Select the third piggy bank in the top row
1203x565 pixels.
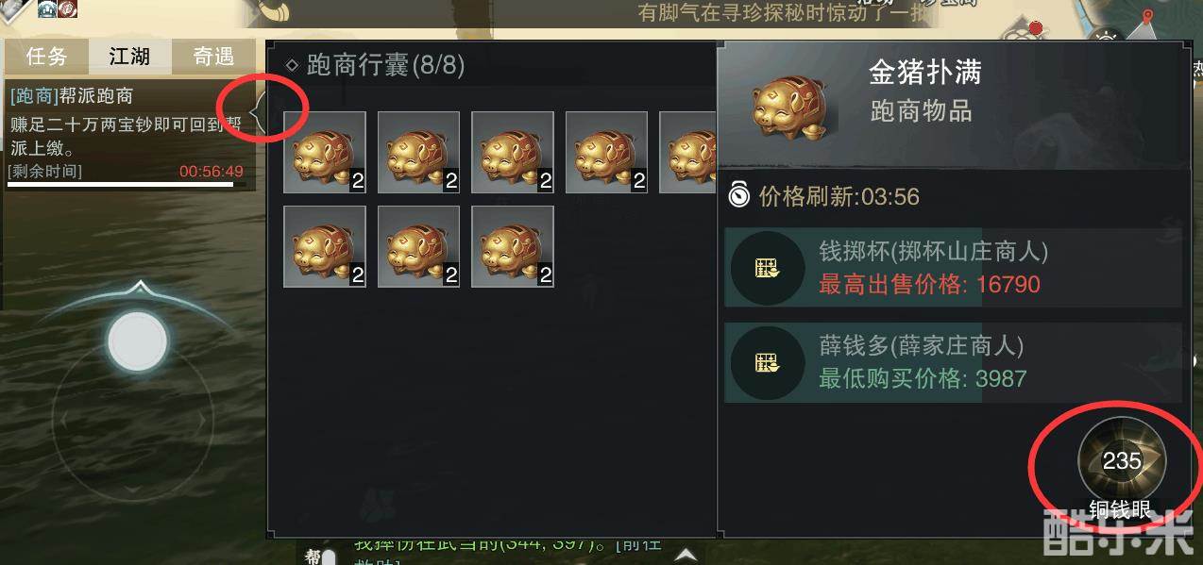click(x=513, y=152)
